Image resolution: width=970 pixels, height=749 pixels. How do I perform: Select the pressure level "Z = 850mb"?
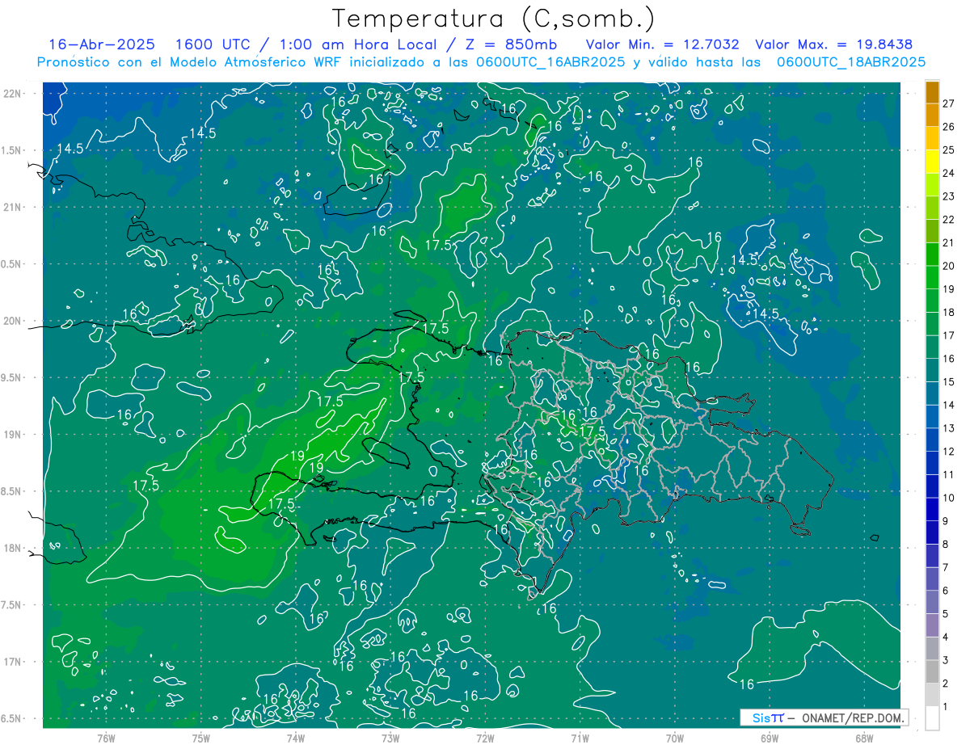pyautogui.click(x=512, y=44)
